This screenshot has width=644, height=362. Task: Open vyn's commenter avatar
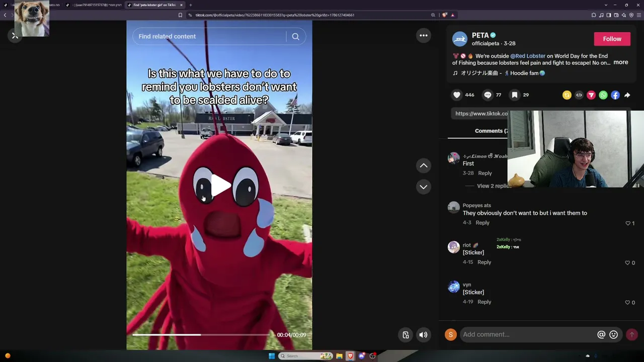pos(454,287)
